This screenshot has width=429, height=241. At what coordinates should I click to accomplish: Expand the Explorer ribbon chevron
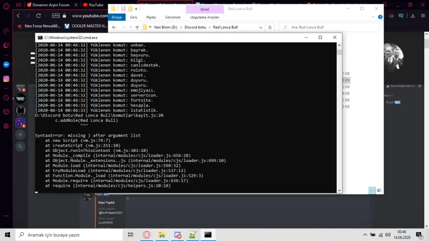[374, 17]
